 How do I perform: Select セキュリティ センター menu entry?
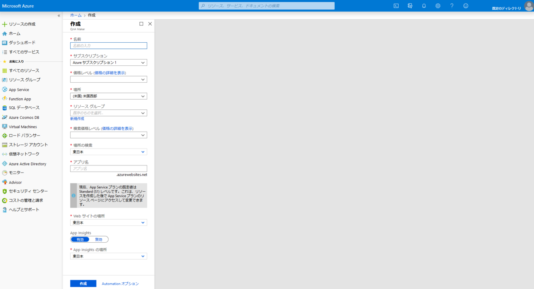click(x=28, y=191)
